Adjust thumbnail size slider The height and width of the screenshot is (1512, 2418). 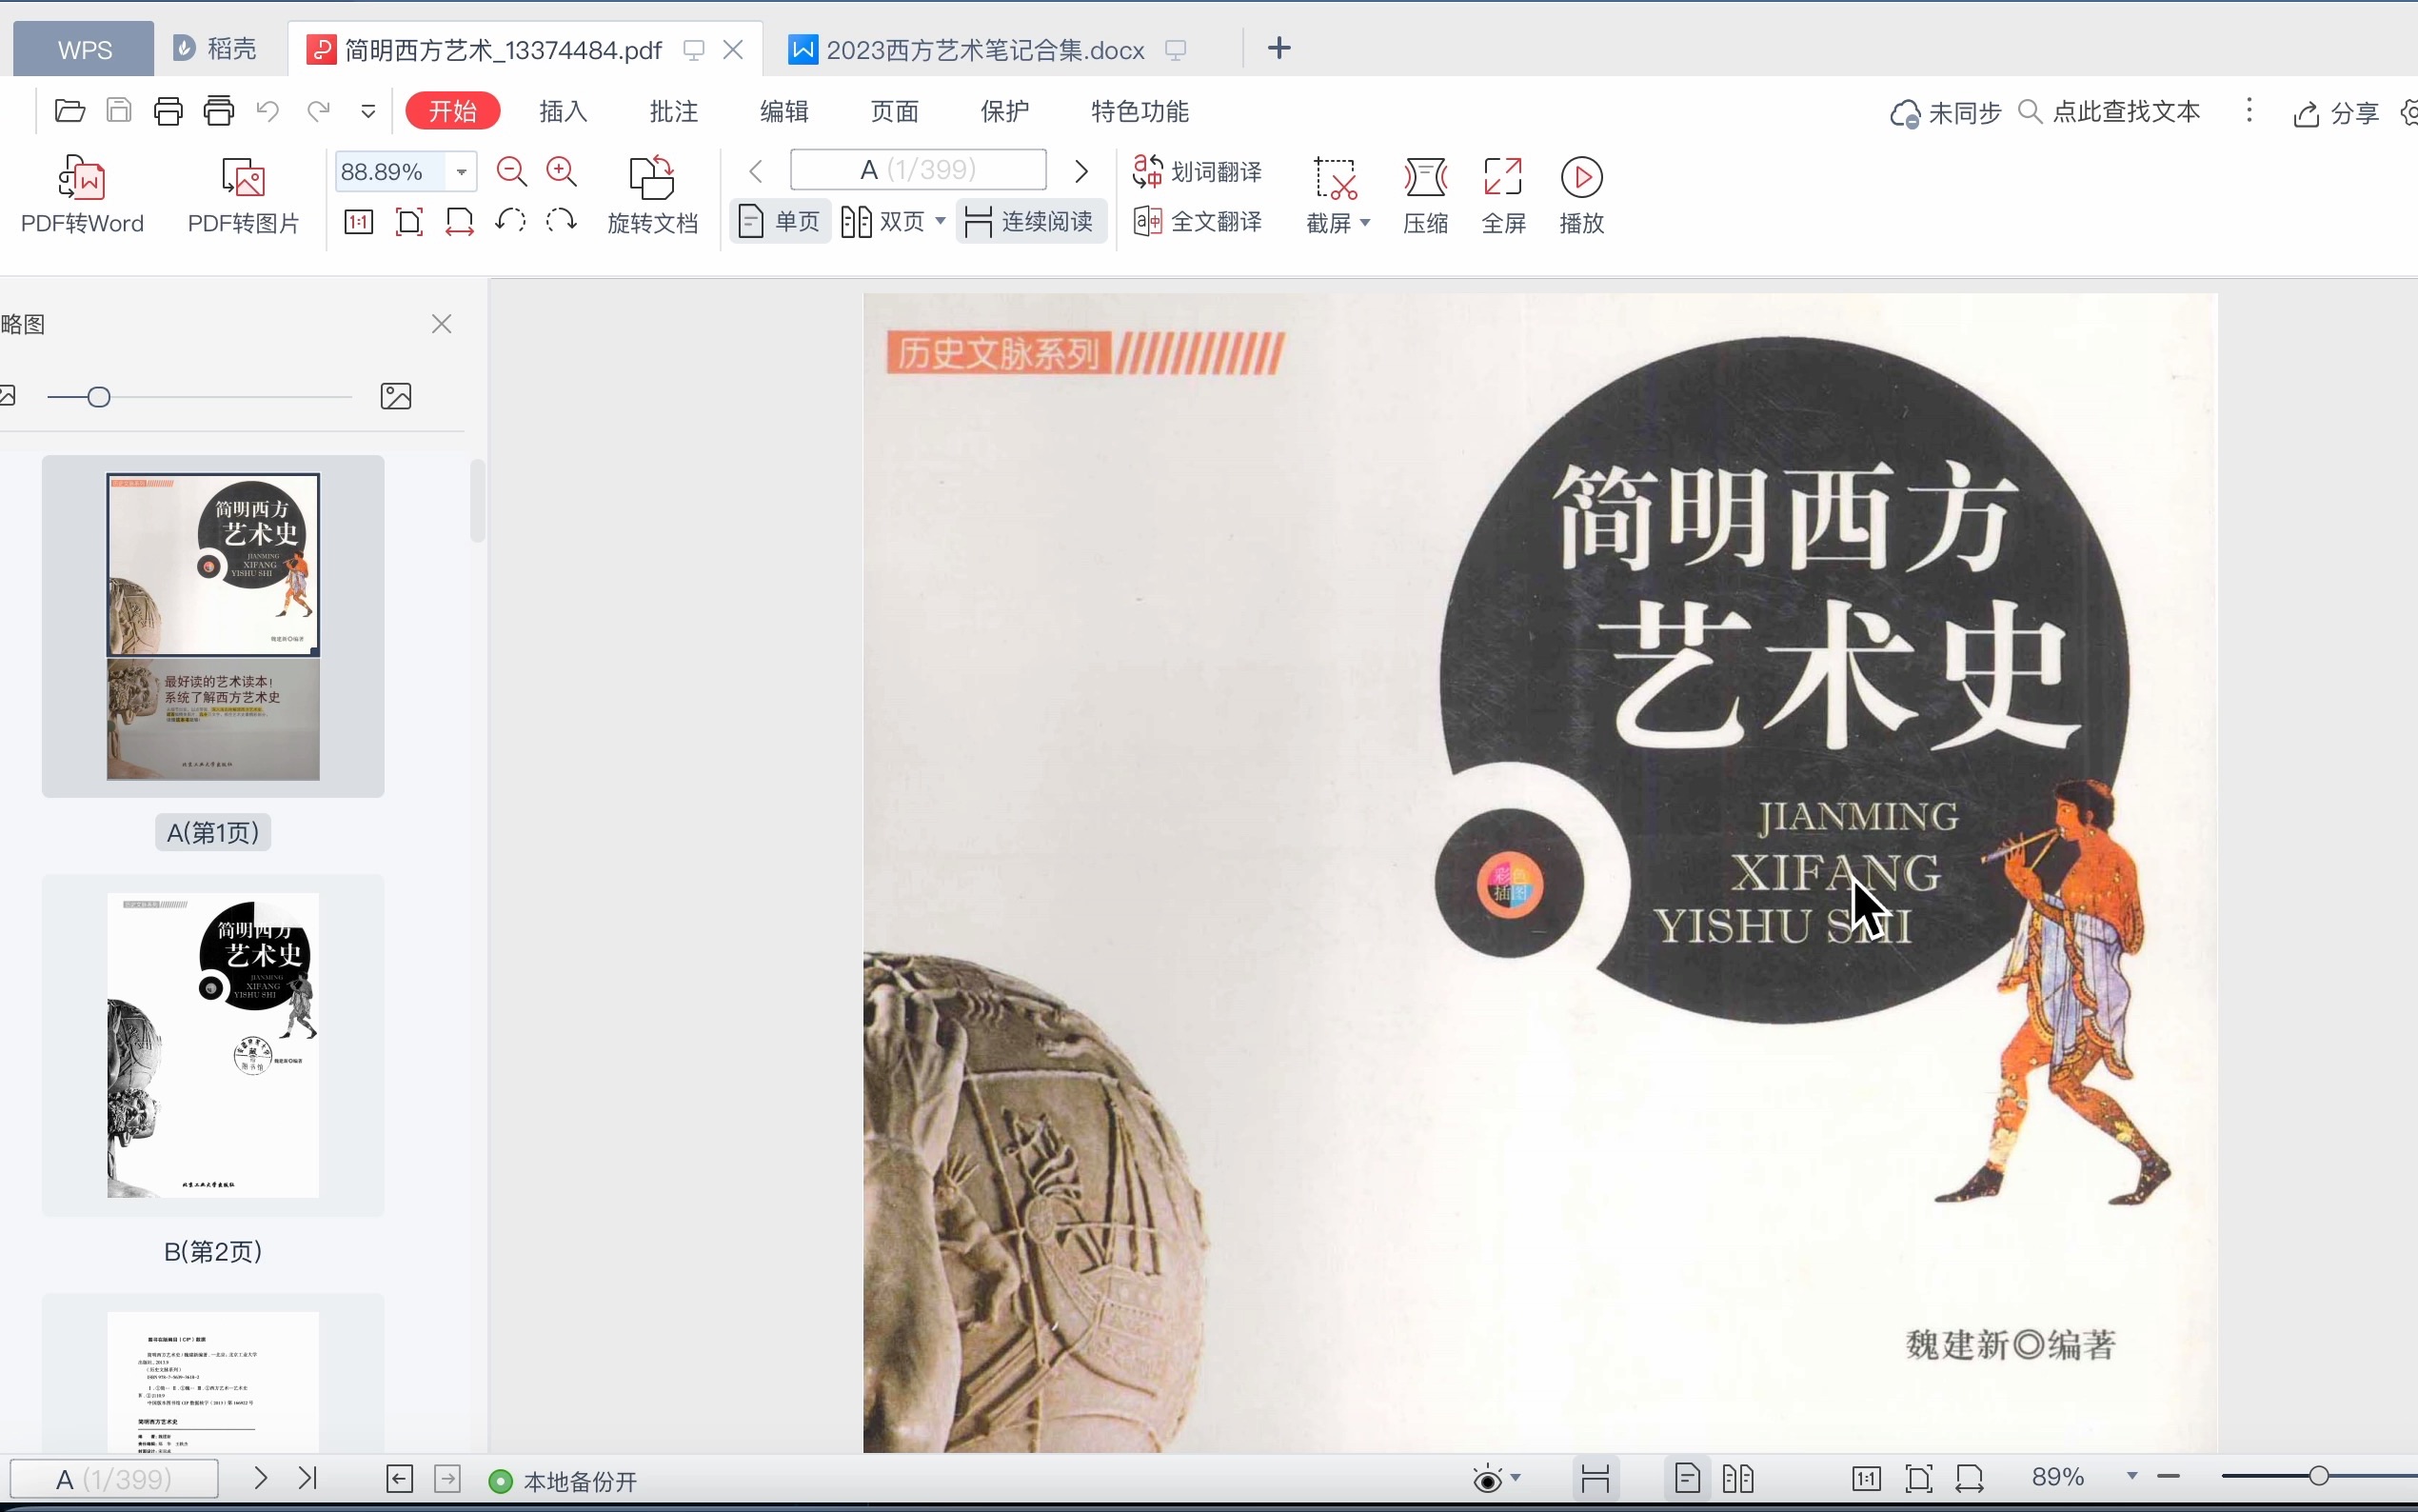click(98, 397)
